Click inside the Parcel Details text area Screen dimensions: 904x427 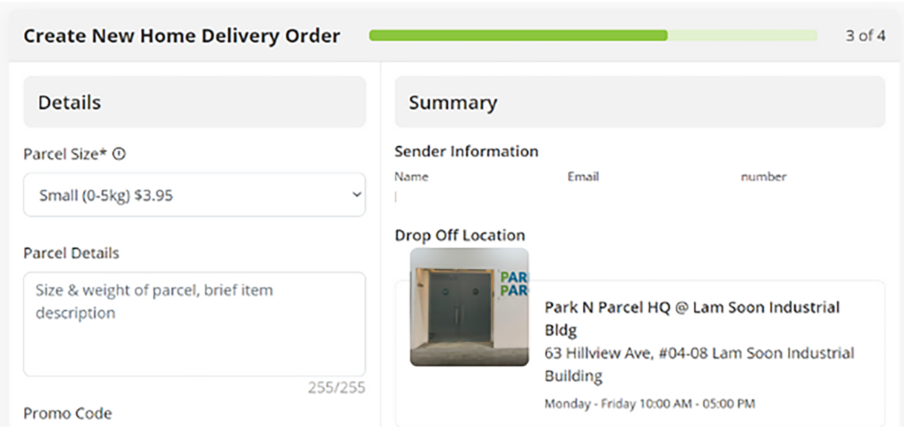[x=194, y=324]
